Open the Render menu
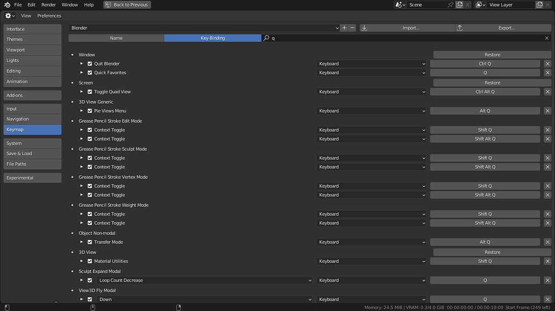This screenshot has height=311, width=555. (x=48, y=5)
